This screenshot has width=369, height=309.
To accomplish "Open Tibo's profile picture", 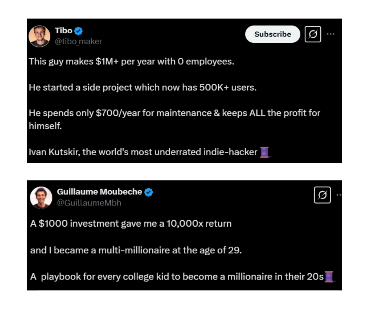I will (x=39, y=36).
